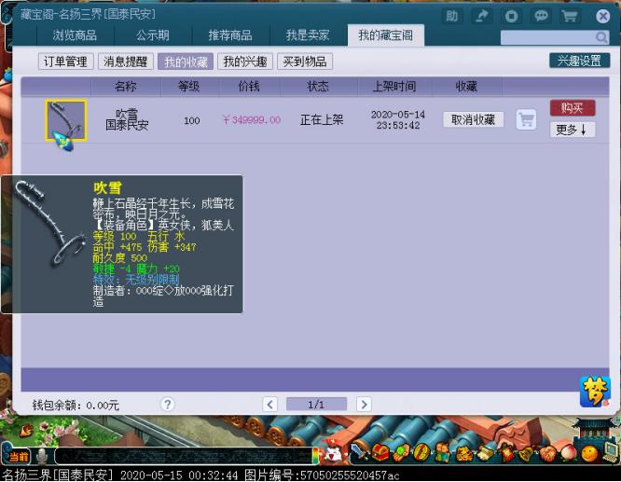Open the red treasure chest icon
The width and height of the screenshot is (621, 482).
380,452
